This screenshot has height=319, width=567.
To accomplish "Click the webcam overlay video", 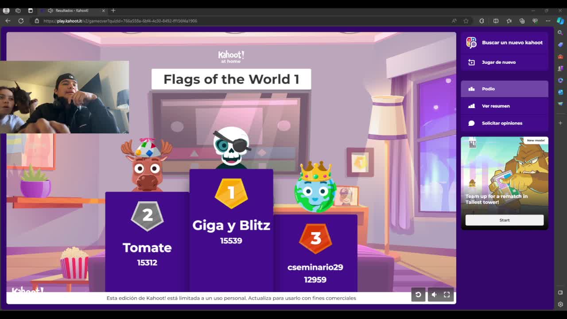I will 64,97.
